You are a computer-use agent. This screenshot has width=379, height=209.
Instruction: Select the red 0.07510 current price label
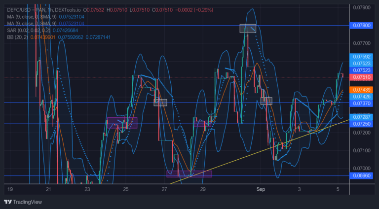[361, 77]
